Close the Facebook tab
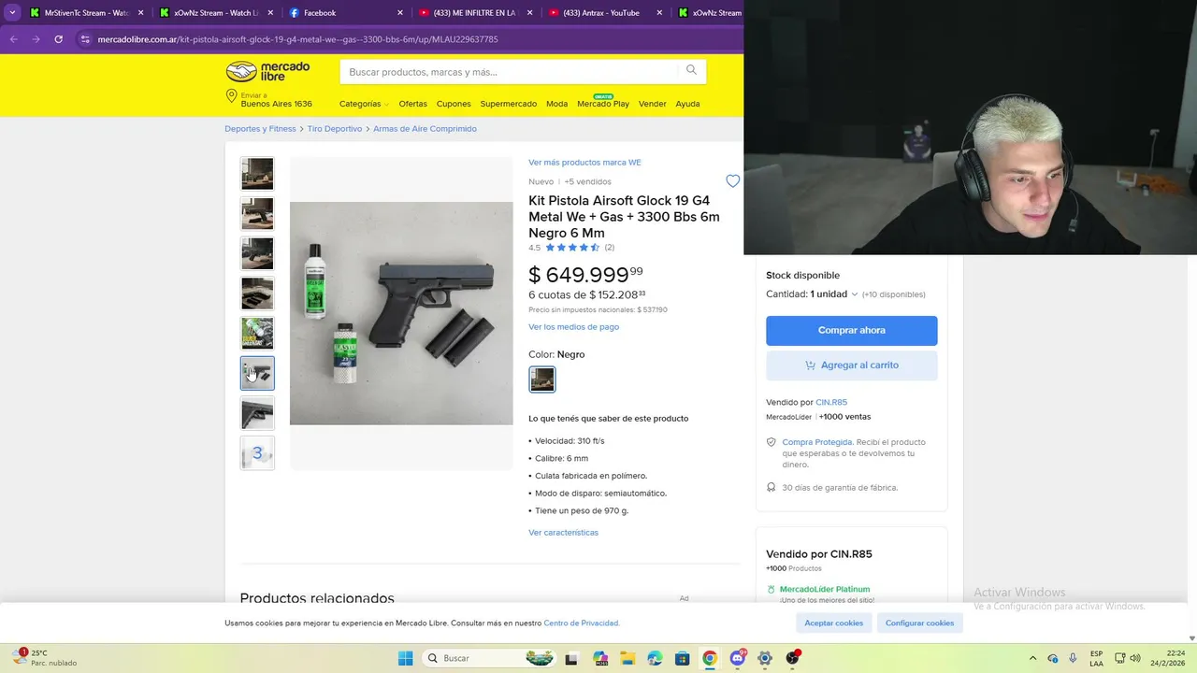1197x673 pixels. [400, 13]
